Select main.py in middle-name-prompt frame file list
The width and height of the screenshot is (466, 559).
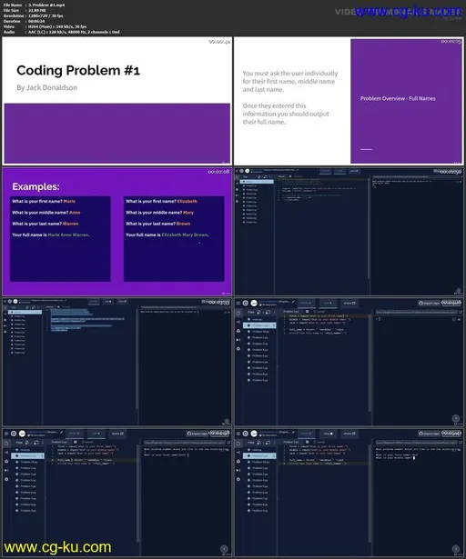click(259, 450)
